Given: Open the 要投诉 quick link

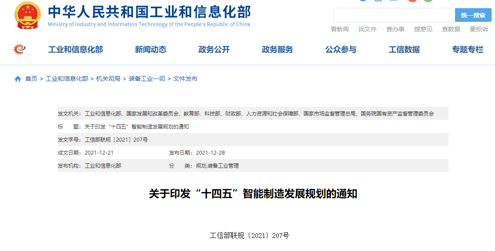Looking at the screenshot, I should (479, 30).
